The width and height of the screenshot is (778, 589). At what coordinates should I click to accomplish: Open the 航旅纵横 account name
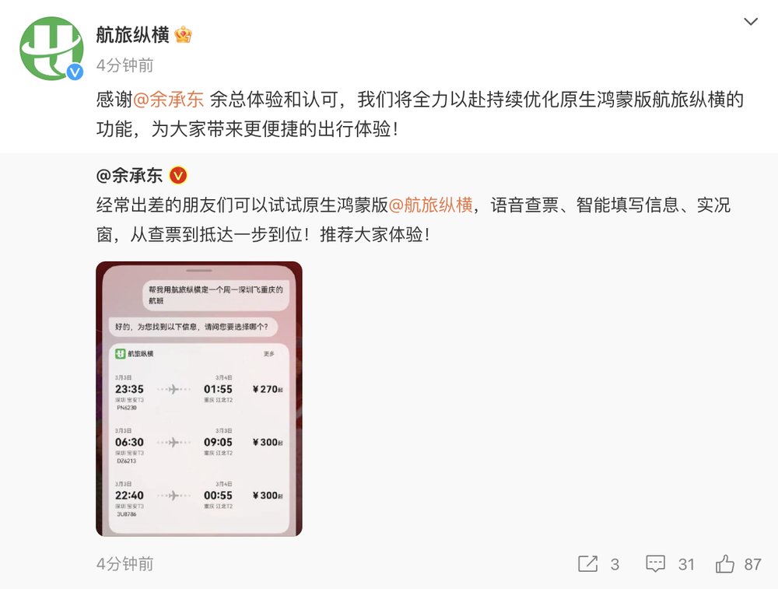click(x=132, y=35)
